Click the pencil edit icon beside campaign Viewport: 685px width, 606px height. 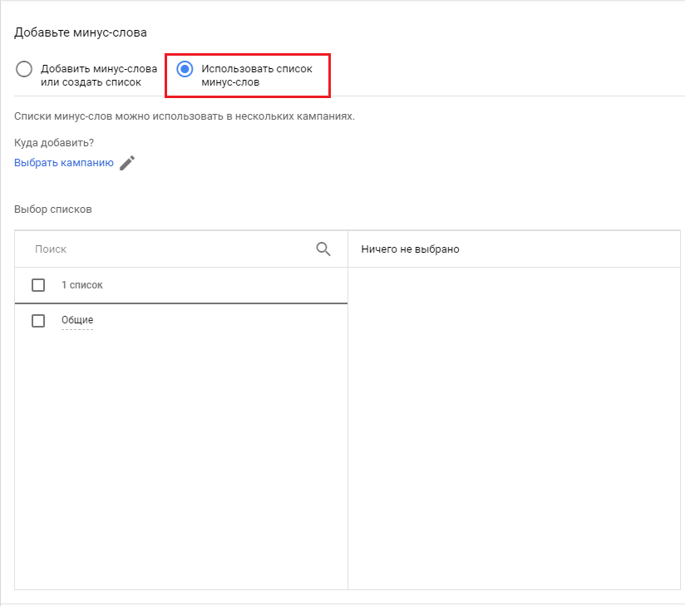pos(127,163)
